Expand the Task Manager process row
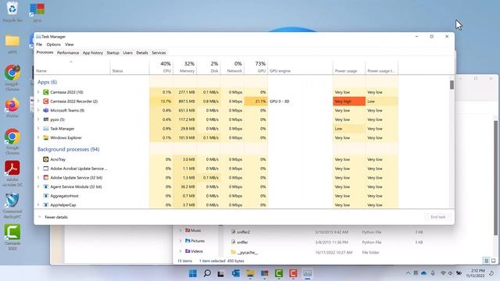The height and width of the screenshot is (281, 500). (38, 129)
